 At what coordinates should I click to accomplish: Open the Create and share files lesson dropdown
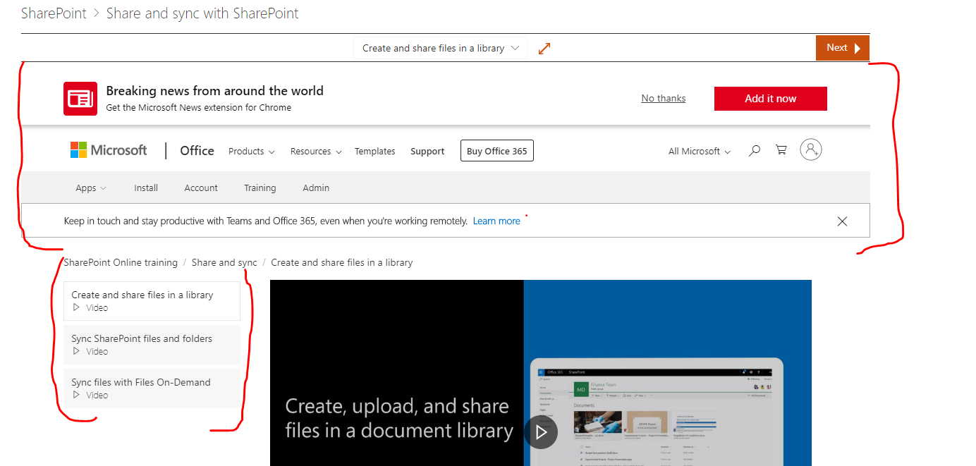(x=440, y=47)
